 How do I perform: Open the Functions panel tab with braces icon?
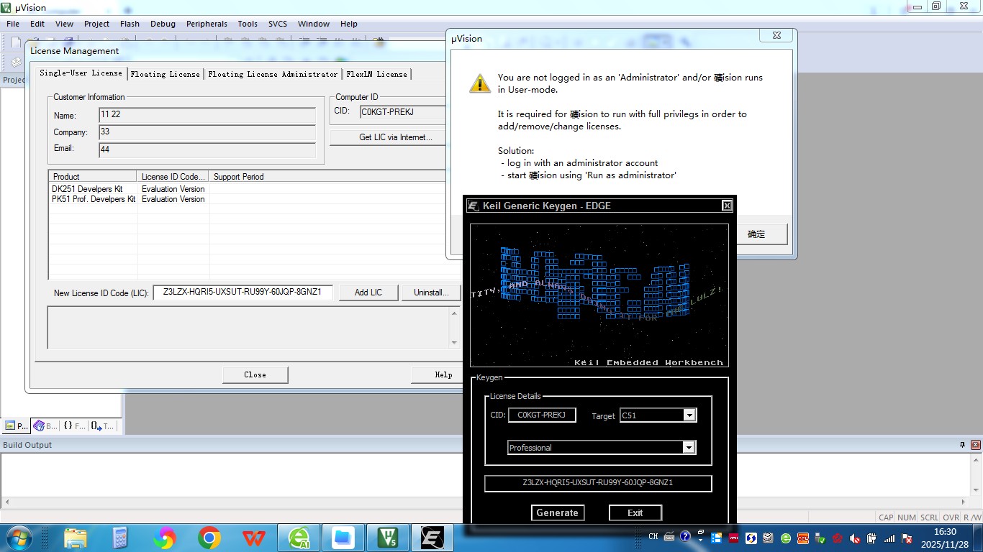tap(74, 425)
